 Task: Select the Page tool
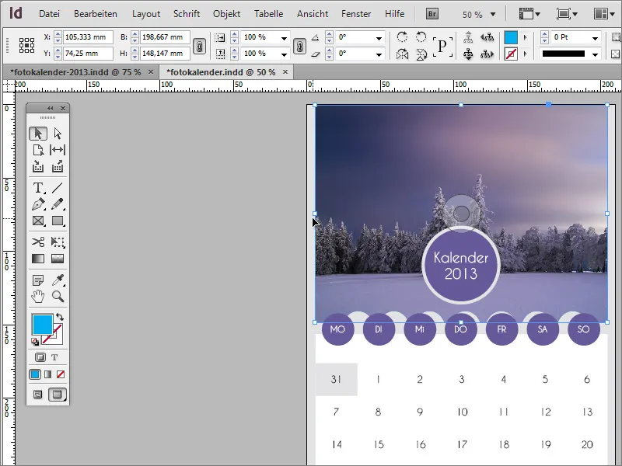click(38, 150)
